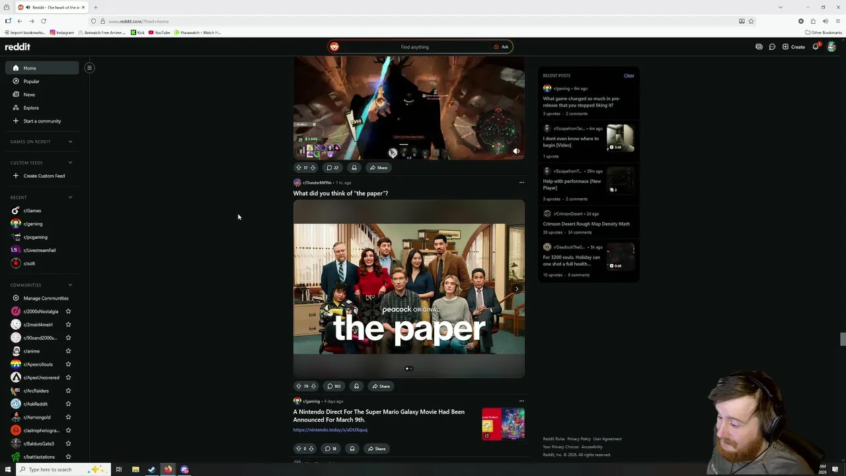Open "What did you think of the paper" post
Image resolution: width=846 pixels, height=476 pixels.
point(340,193)
